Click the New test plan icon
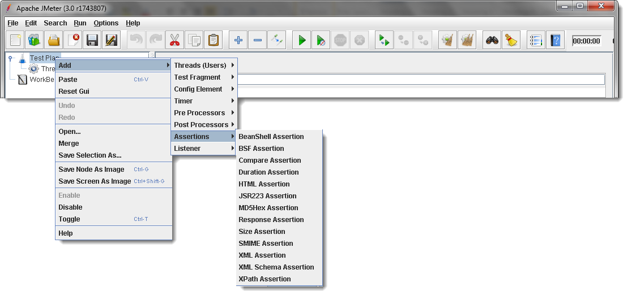 pyautogui.click(x=15, y=40)
